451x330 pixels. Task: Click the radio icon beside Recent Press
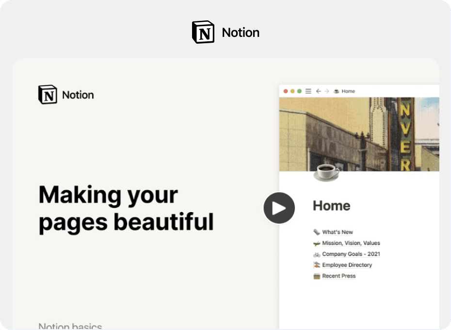click(x=317, y=276)
